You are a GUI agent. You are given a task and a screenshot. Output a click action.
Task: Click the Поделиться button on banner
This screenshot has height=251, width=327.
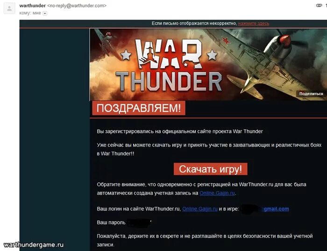[x=311, y=94]
